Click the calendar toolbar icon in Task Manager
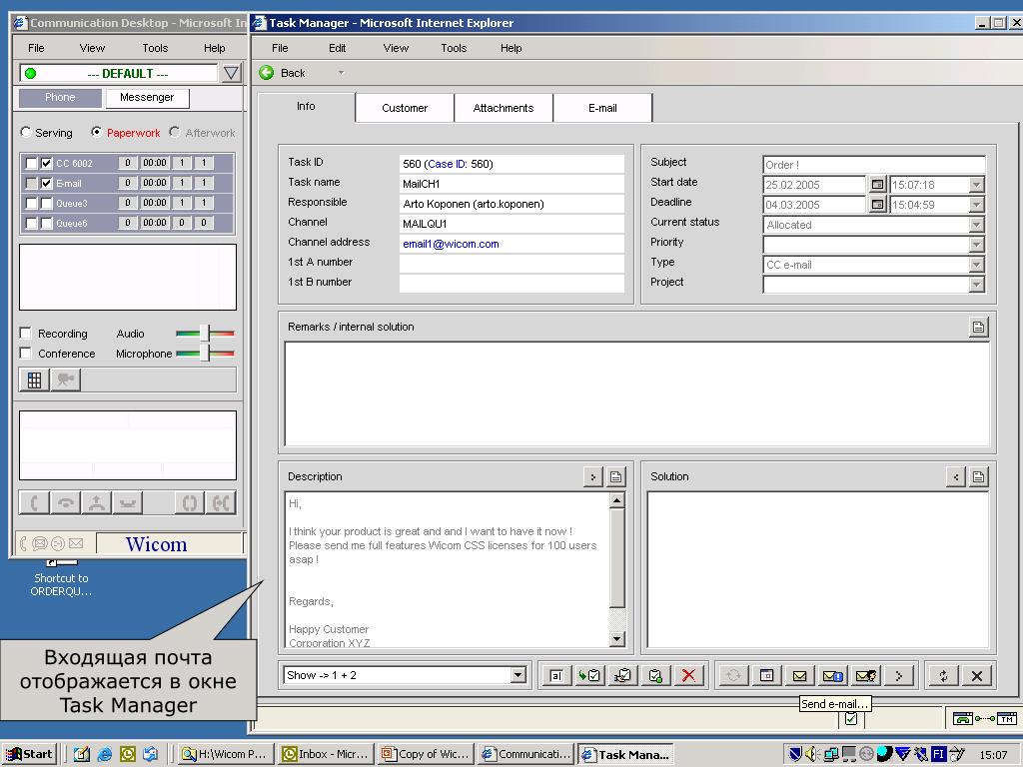Screen dimensions: 1023x767 point(766,676)
